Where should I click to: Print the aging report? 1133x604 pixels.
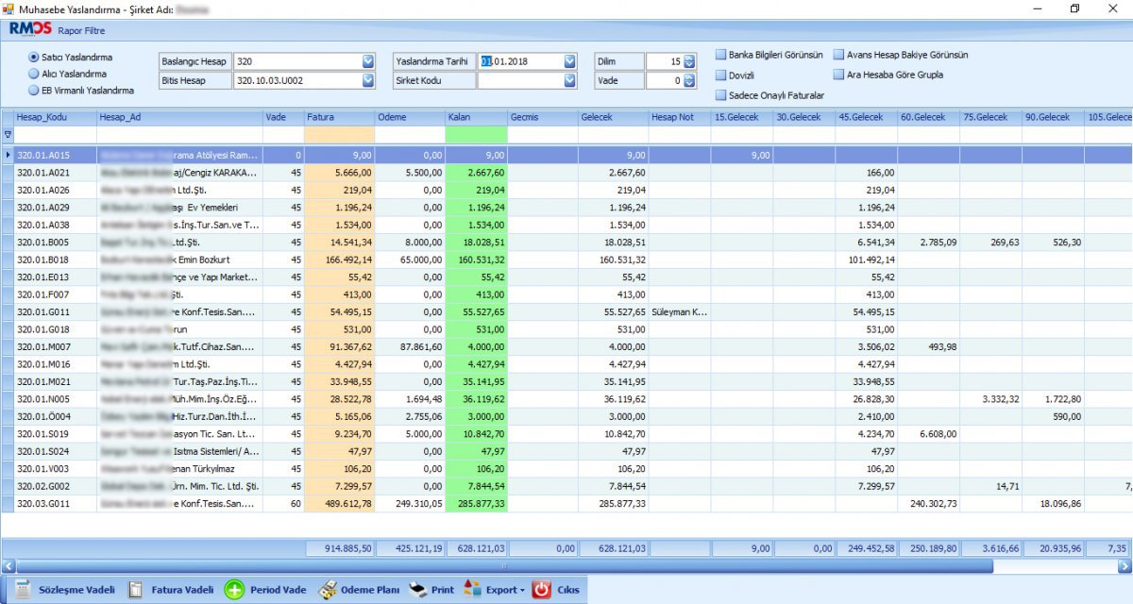tap(431, 590)
